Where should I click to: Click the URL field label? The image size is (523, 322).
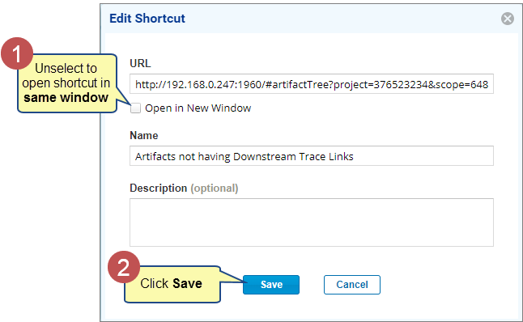[x=140, y=63]
